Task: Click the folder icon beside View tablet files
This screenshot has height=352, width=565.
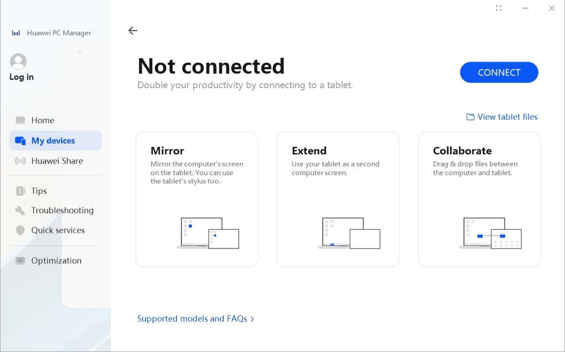Action: click(471, 117)
